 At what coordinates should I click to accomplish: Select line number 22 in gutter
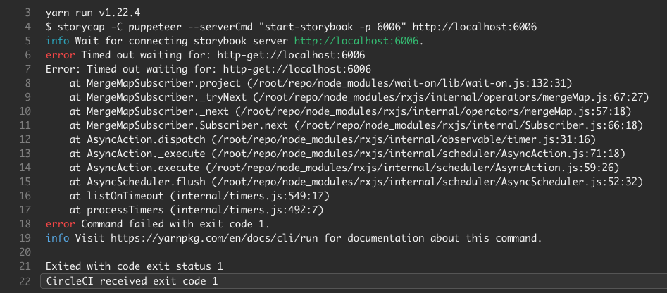(25, 280)
